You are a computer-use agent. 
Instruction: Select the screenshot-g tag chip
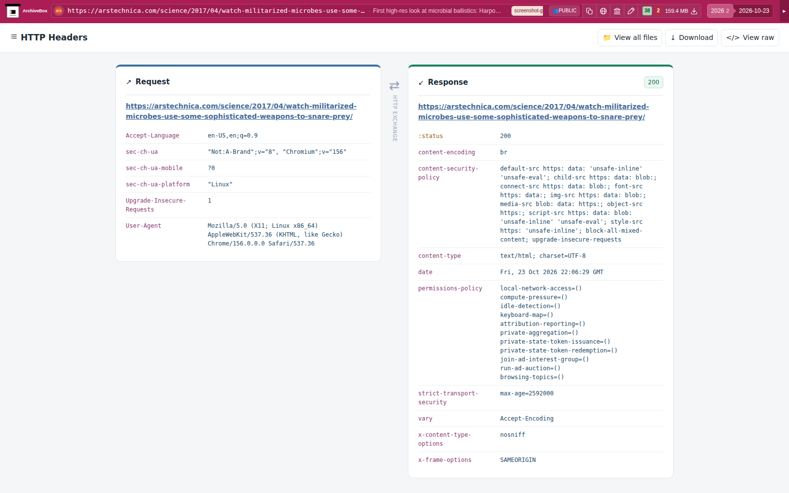point(528,11)
